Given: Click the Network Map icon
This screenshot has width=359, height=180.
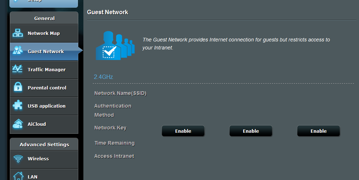Looking at the screenshot, I should (17, 33).
